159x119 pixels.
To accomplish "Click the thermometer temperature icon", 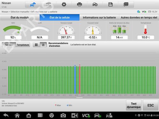I will (x=145, y=30).
